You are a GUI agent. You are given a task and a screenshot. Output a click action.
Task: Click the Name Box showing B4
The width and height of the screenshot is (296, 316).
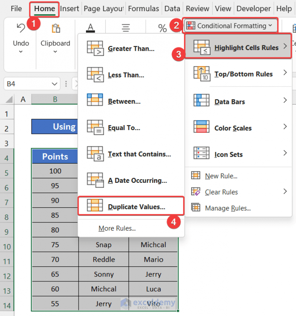[32, 84]
